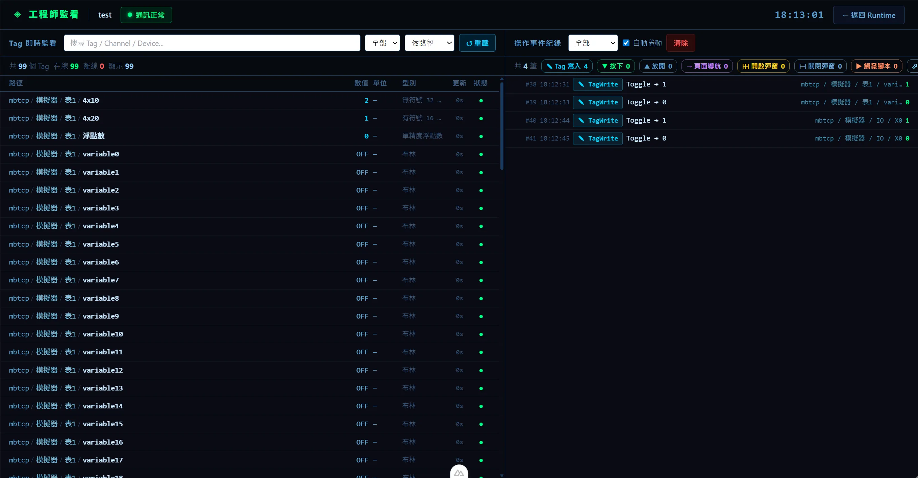Click the 型別 column header

(409, 83)
